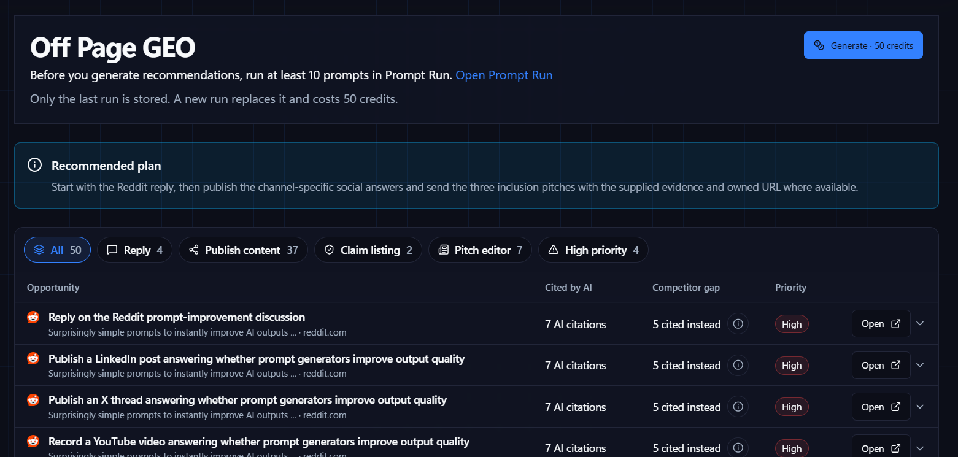Click the Priority column header
Image resolution: width=958 pixels, height=457 pixels.
791,288
